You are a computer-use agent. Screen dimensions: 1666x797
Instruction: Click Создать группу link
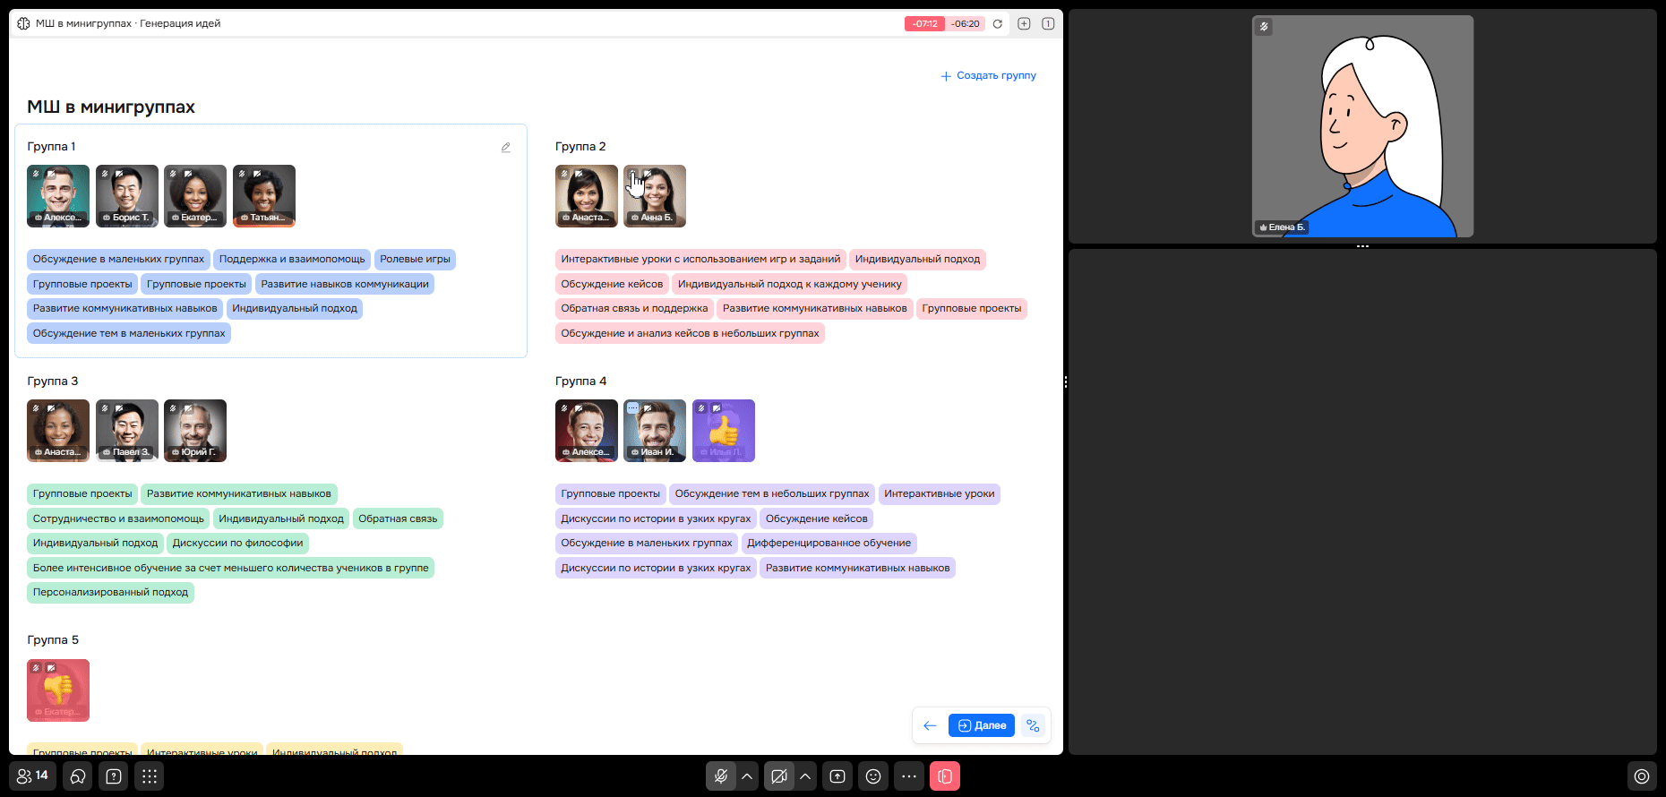(x=988, y=76)
